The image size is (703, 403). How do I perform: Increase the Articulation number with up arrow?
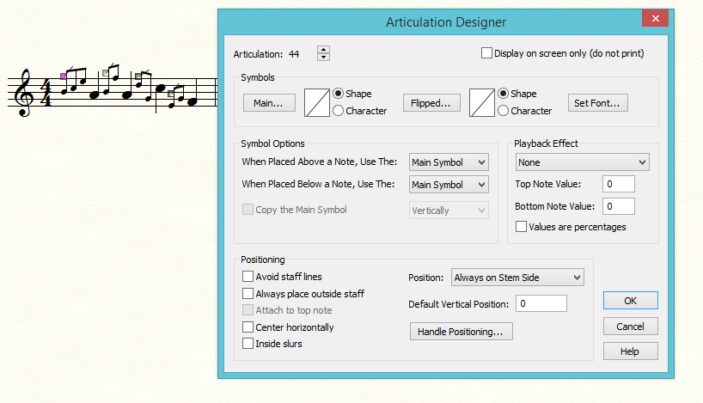323,49
